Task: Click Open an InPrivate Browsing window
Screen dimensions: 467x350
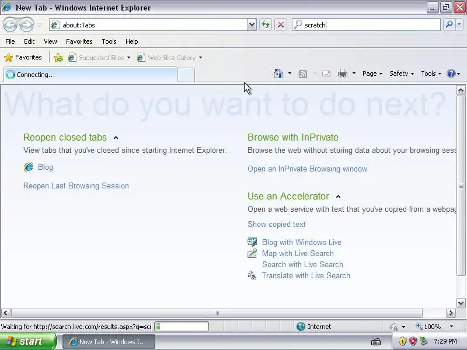Action: (308, 169)
